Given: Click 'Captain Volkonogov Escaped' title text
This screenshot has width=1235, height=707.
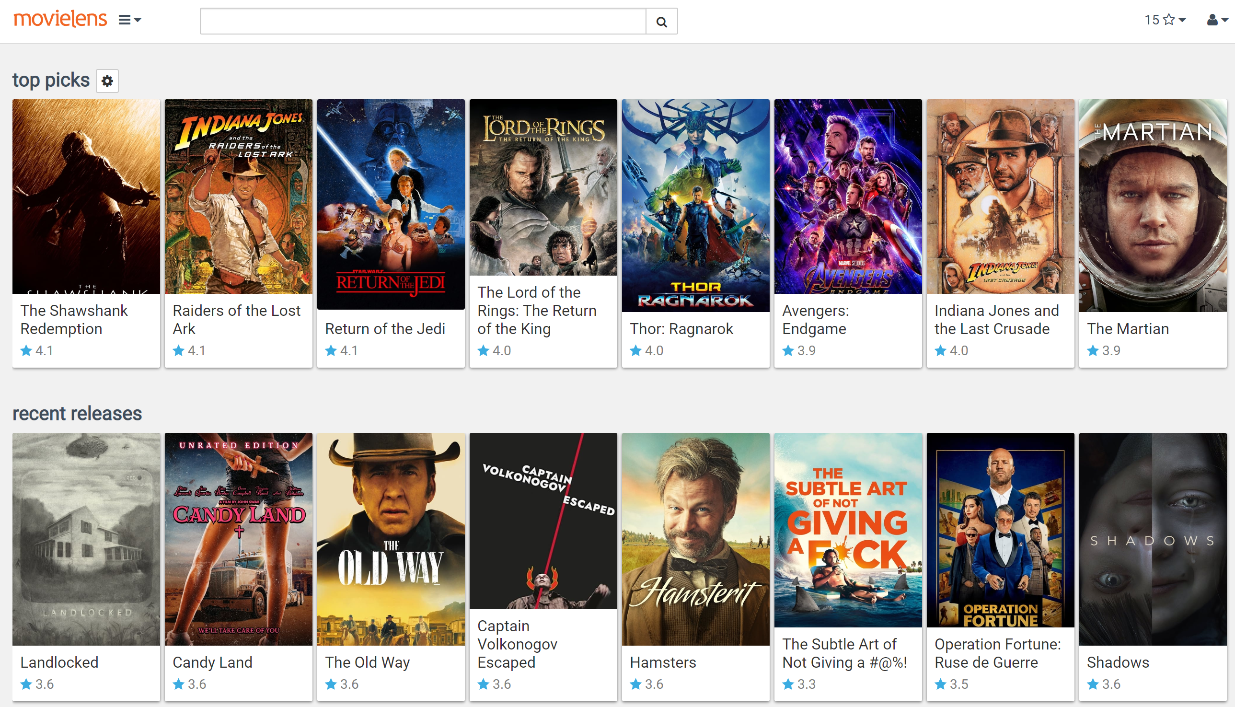Looking at the screenshot, I should tap(518, 644).
